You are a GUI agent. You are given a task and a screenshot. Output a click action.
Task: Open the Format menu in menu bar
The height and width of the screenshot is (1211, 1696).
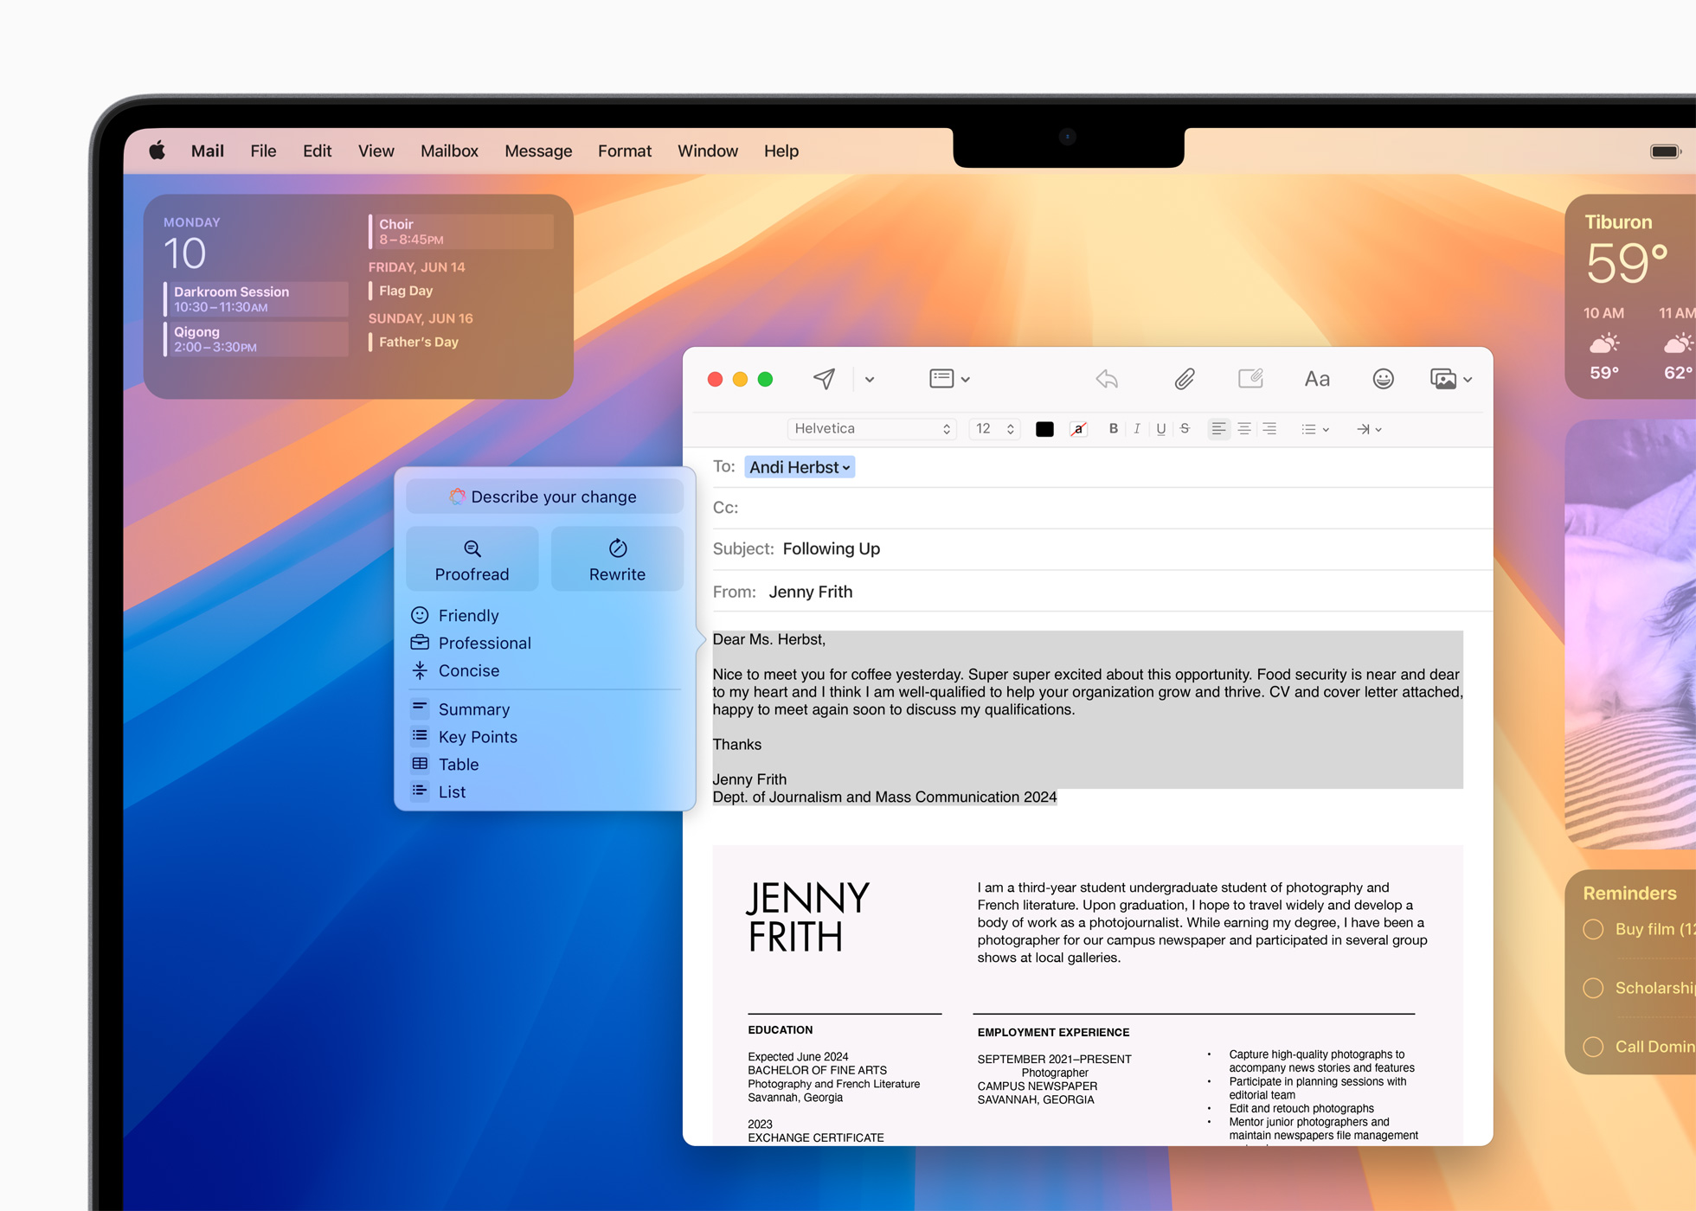624,151
